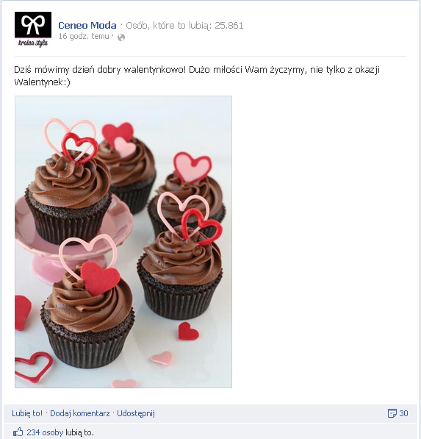421x439 pixels.
Task: Open the '16 godz. temu' timestamp
Action: tap(84, 36)
